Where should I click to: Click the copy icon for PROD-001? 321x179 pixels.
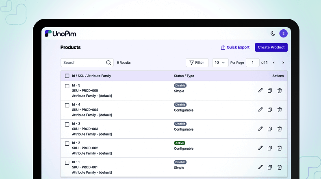pos(270,167)
